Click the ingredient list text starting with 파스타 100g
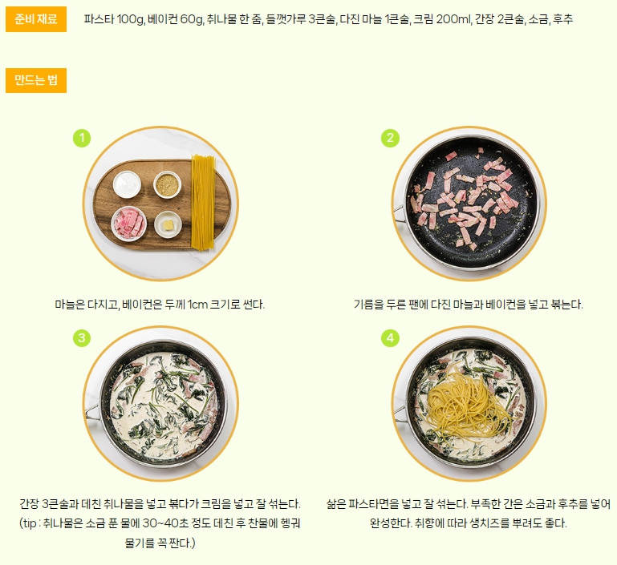 (x=328, y=19)
